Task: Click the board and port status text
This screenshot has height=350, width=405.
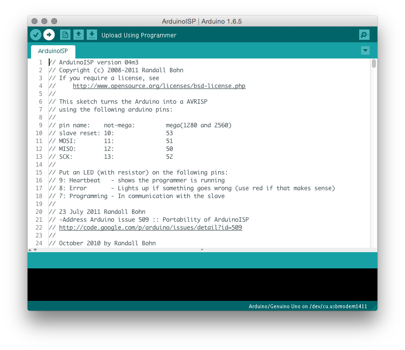Action: coord(307,306)
